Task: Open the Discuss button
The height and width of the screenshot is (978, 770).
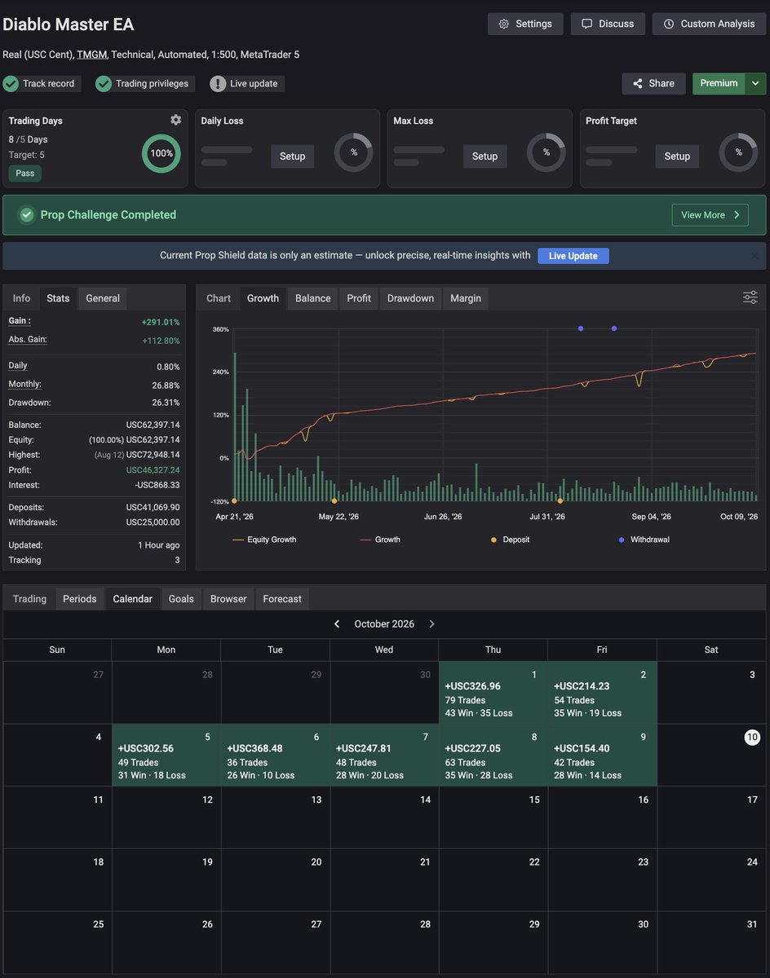Action: (608, 24)
